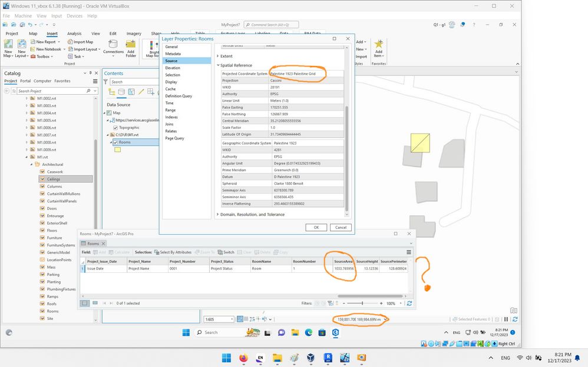Screen dimensions: 588x367
Task: Open attribute table hamburger menu
Action: (x=409, y=252)
